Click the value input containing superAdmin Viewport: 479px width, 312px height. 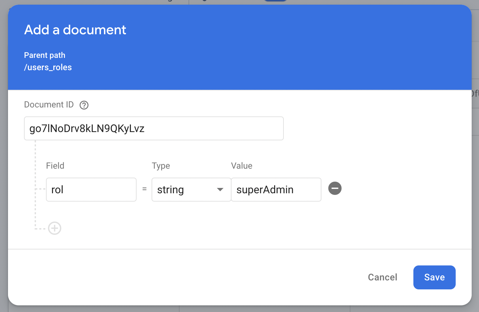coord(276,190)
